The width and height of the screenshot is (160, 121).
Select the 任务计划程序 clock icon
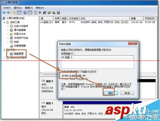tap(11, 26)
